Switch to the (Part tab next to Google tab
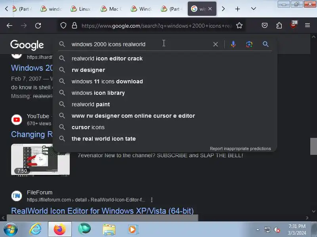317x237 pixels. click(172, 9)
